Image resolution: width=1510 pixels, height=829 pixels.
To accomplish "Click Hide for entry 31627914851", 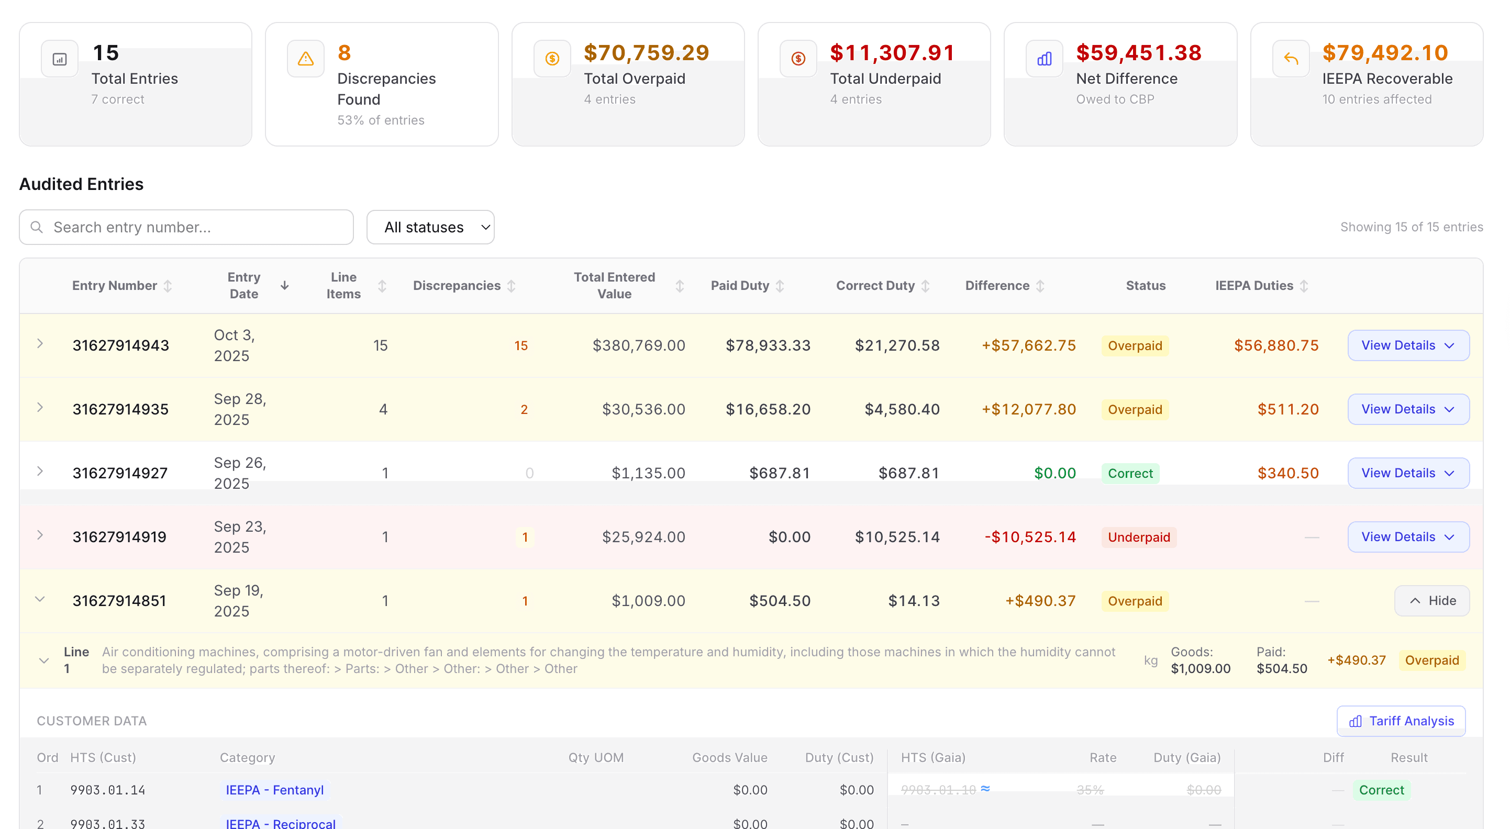I will (1431, 600).
